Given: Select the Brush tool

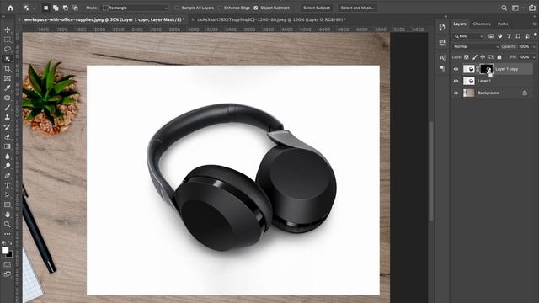Looking at the screenshot, I should point(8,108).
